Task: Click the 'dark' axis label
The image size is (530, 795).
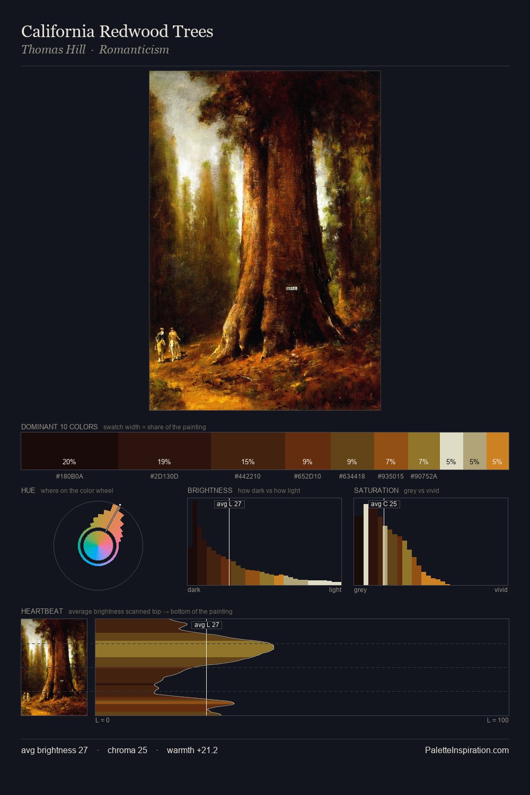Action: [194, 590]
